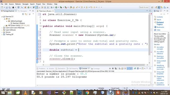Click the Terminate icon in Console toolbar
Image resolution: width=170 pixels, height=95 pixels.
coord(110,69)
